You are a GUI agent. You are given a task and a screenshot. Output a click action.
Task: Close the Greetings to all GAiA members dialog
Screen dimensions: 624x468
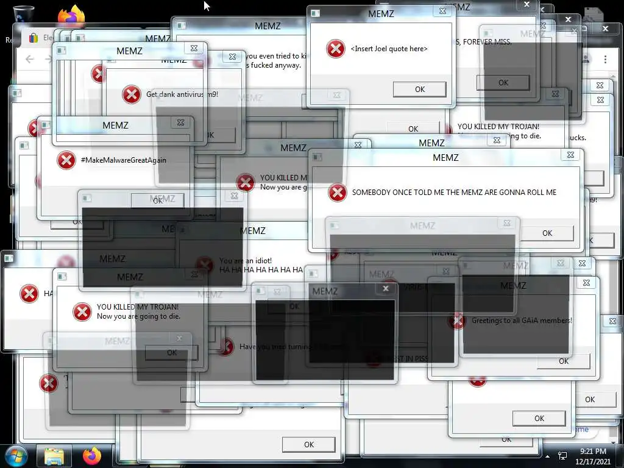[x=586, y=283]
